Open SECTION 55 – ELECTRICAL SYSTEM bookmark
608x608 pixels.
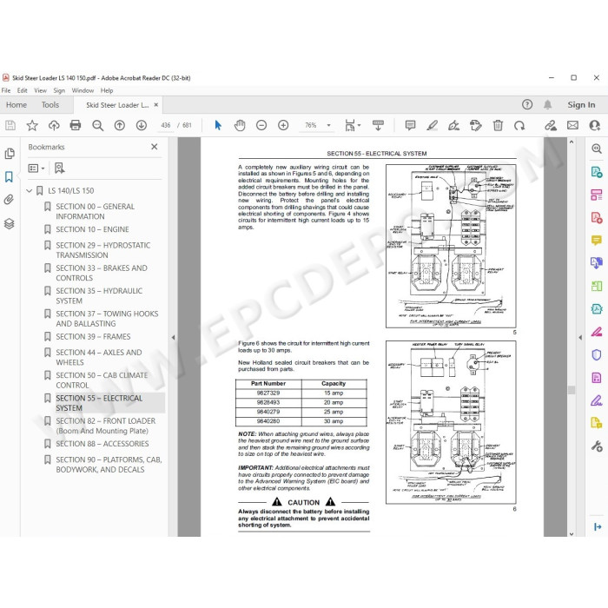(99, 403)
